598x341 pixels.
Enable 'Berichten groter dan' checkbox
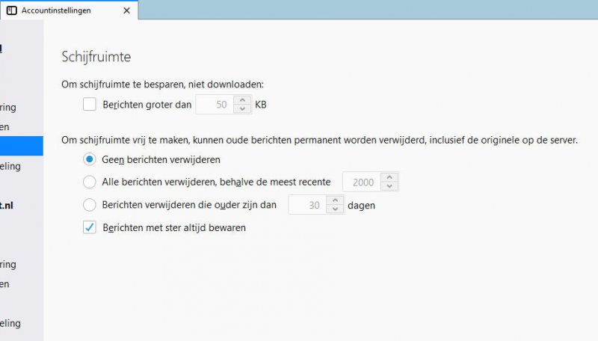pos(90,105)
